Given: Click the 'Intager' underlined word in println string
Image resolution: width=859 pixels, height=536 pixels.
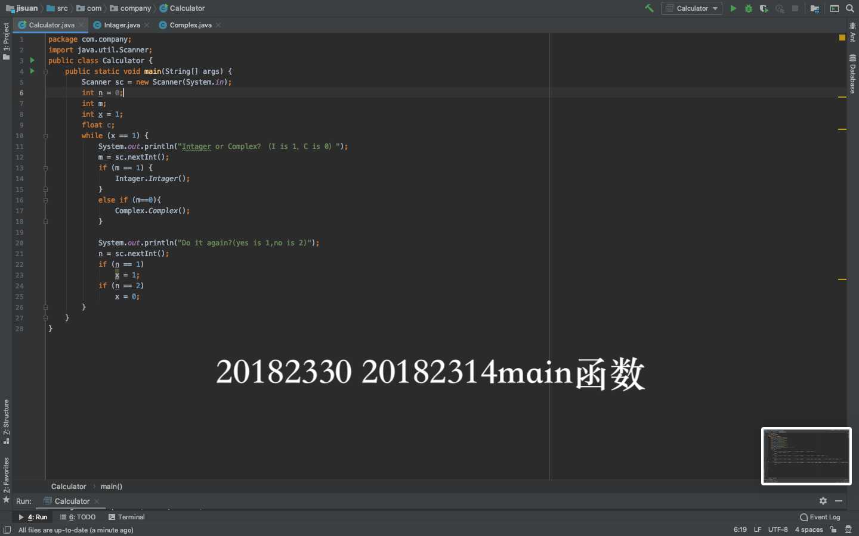Looking at the screenshot, I should (x=196, y=147).
